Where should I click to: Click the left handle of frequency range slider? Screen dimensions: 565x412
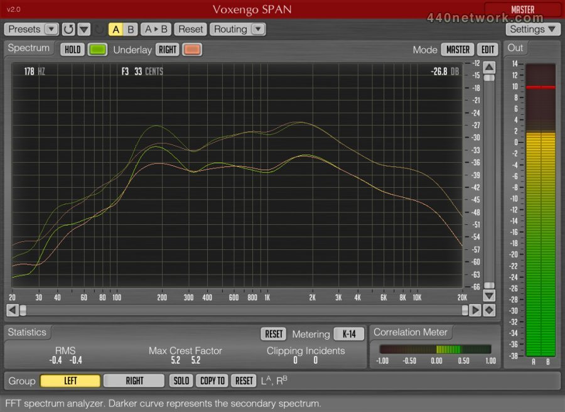pyautogui.click(x=23, y=310)
